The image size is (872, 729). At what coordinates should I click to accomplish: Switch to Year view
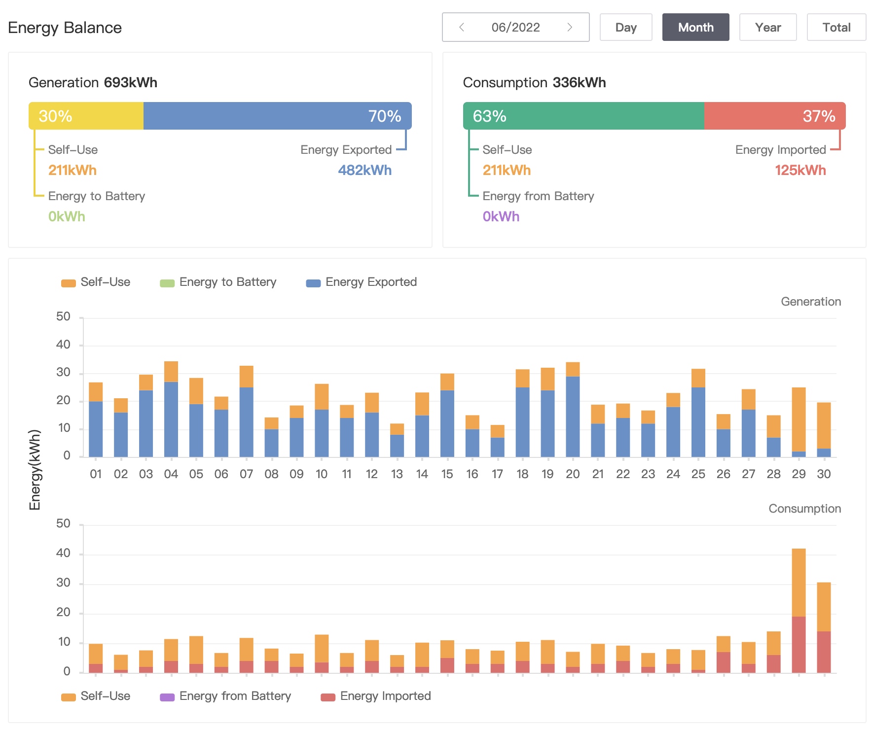point(767,27)
